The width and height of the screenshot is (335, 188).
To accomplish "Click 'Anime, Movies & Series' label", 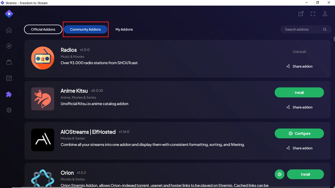I will click(x=78, y=98).
